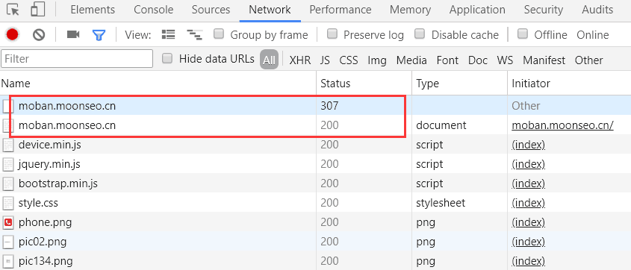Capture screenshots with the camera icon
The height and width of the screenshot is (270, 631).
(x=73, y=35)
